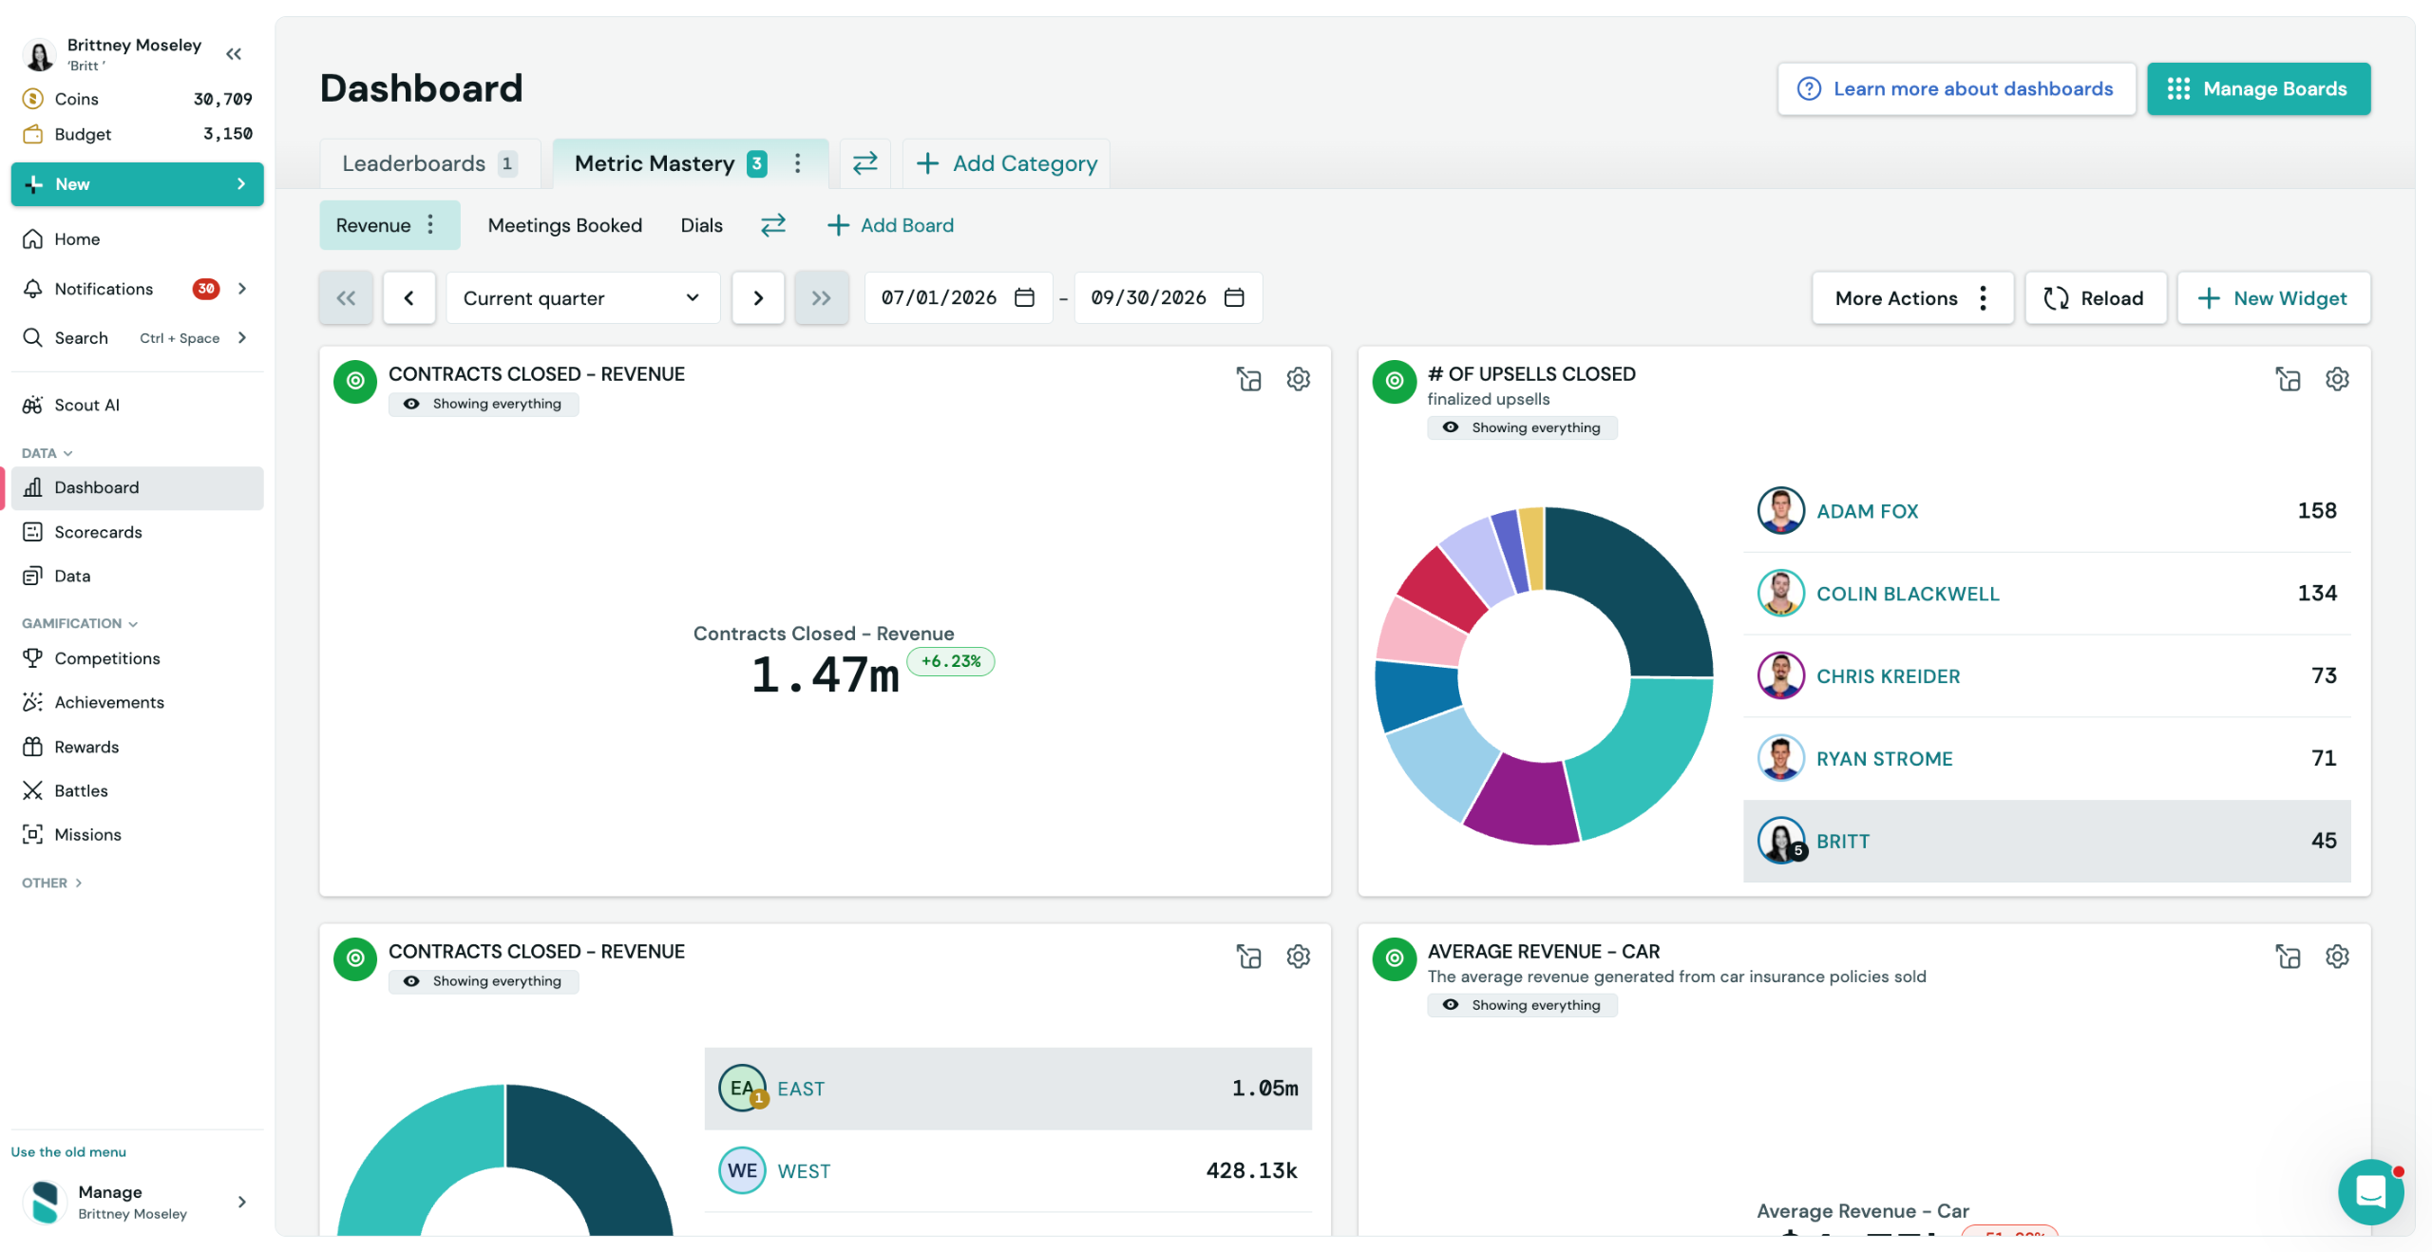
Task: Expand the OTHER sidebar section
Action: coord(51,882)
